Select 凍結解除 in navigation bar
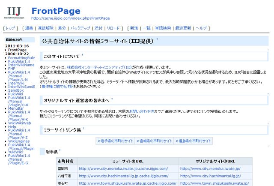The image size is (274, 186). (x=46, y=28)
